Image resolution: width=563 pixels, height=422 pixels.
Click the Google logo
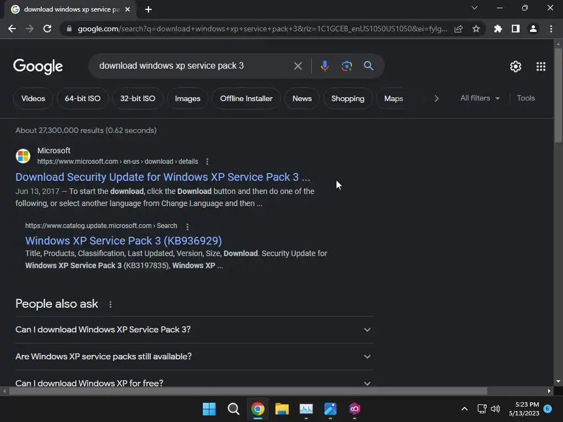(38, 66)
